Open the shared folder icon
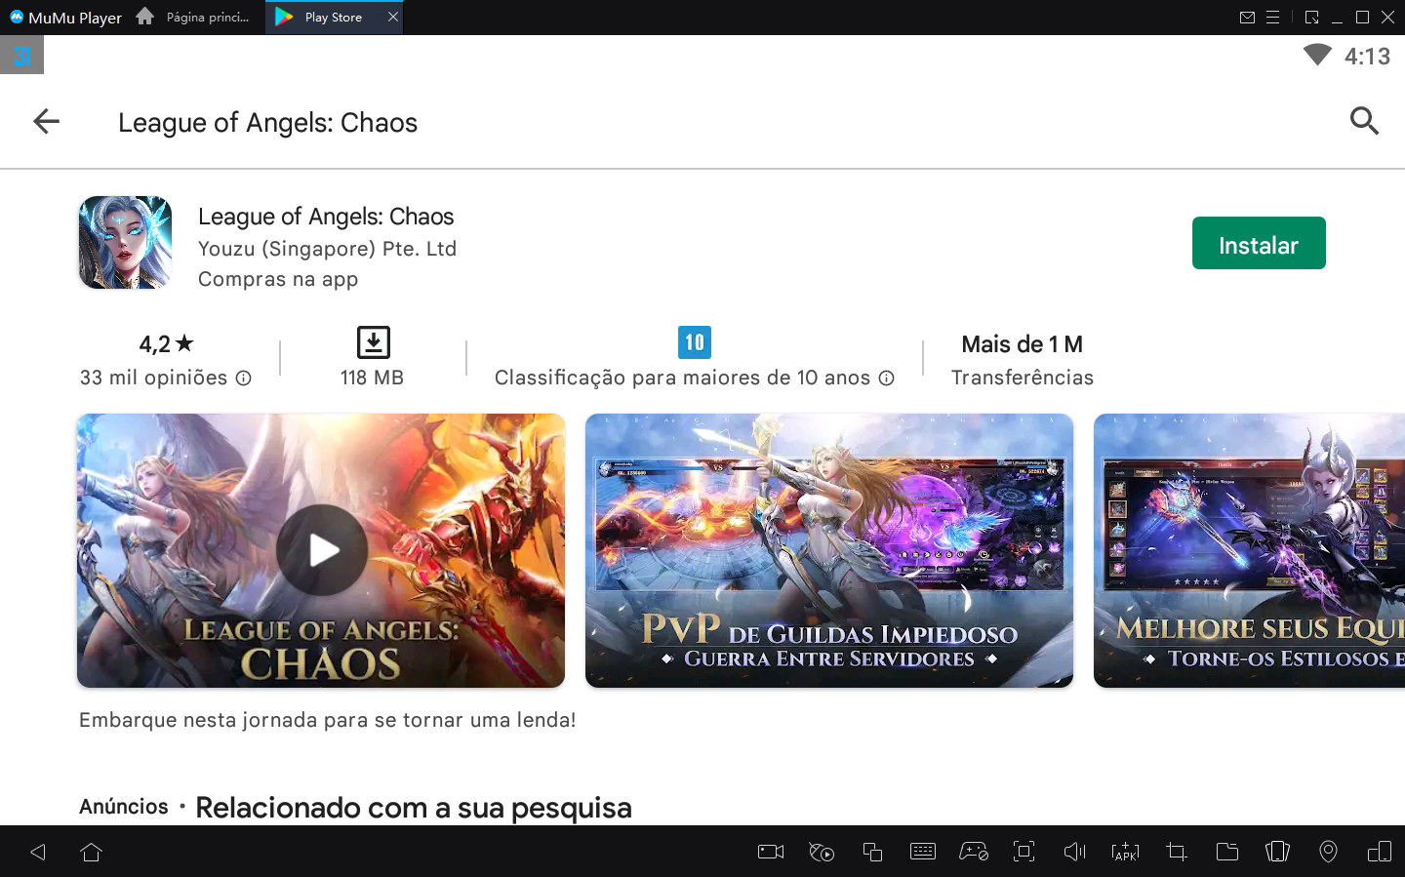Image resolution: width=1405 pixels, height=877 pixels. (1227, 852)
